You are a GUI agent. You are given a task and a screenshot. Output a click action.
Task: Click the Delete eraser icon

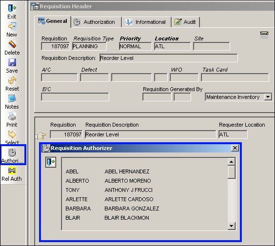point(12,44)
